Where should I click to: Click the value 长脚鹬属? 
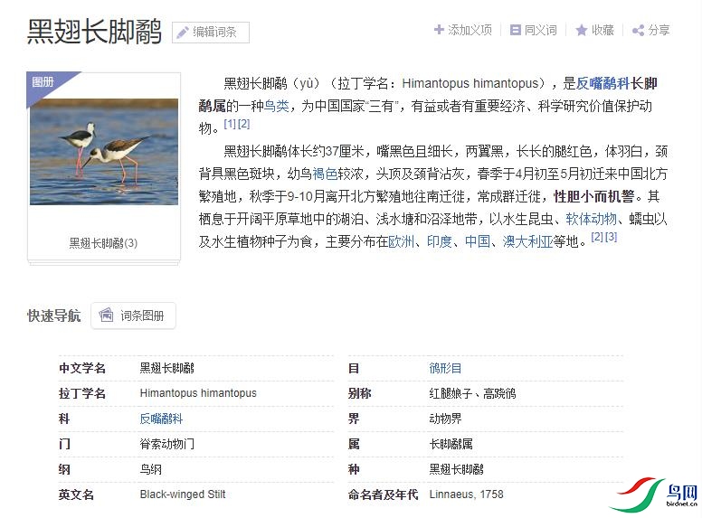pyautogui.click(x=451, y=444)
